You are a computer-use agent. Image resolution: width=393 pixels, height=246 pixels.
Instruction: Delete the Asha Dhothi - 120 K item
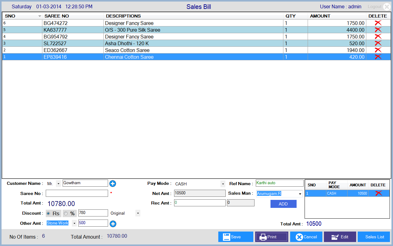(x=378, y=43)
